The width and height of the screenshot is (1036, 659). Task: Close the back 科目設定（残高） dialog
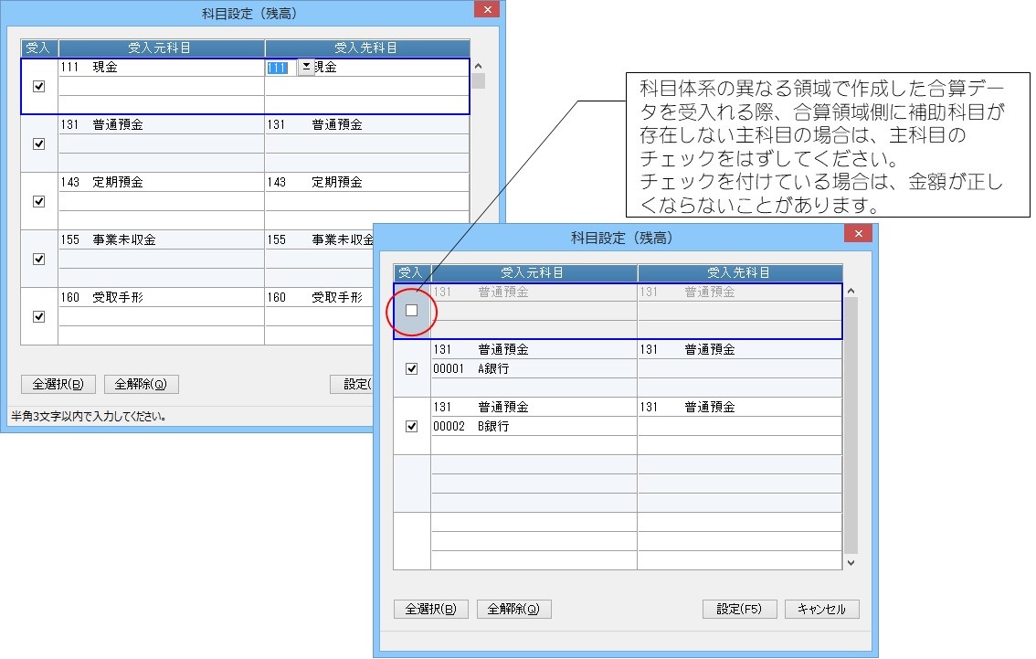487,9
